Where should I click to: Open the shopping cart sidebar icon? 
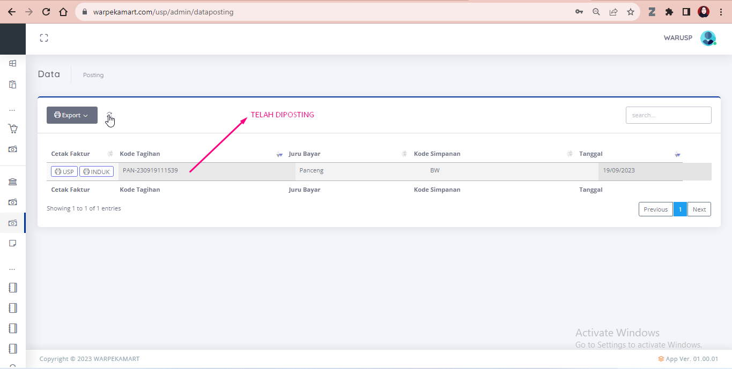pyautogui.click(x=13, y=129)
